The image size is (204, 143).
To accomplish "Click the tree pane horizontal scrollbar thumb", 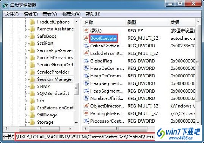I will pyautogui.click(x=39, y=129).
